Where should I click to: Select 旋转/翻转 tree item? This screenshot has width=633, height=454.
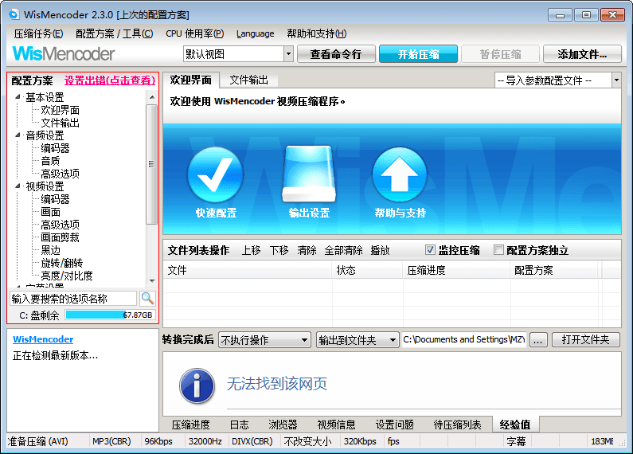[x=62, y=263]
